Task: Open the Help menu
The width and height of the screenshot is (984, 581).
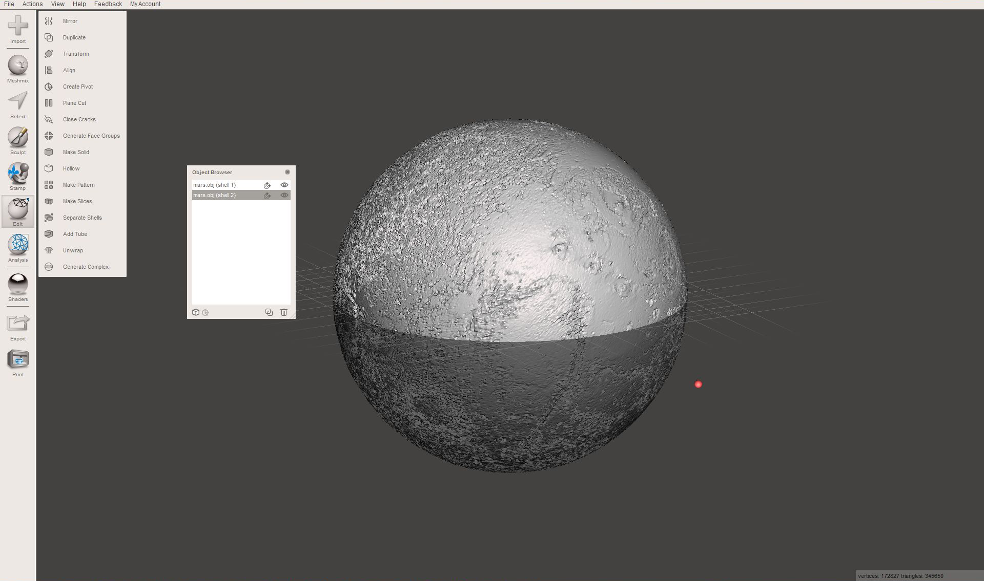Action: pyautogui.click(x=79, y=4)
